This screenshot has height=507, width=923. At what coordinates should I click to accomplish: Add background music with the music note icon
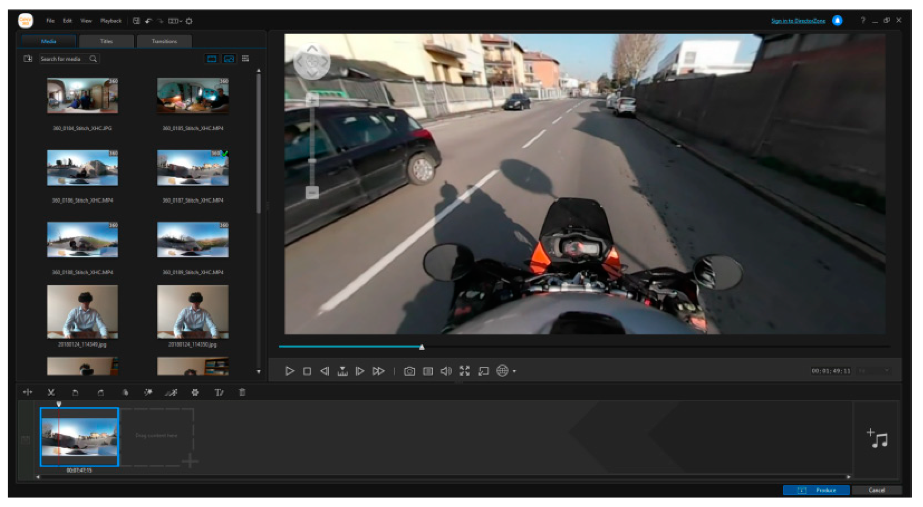pos(877,438)
